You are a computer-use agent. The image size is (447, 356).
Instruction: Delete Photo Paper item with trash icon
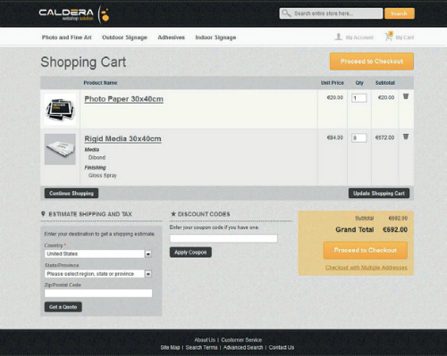point(406,96)
